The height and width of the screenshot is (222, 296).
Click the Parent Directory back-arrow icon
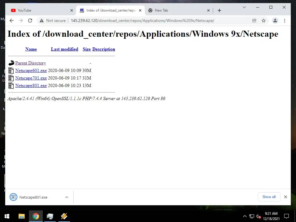pyautogui.click(x=11, y=63)
